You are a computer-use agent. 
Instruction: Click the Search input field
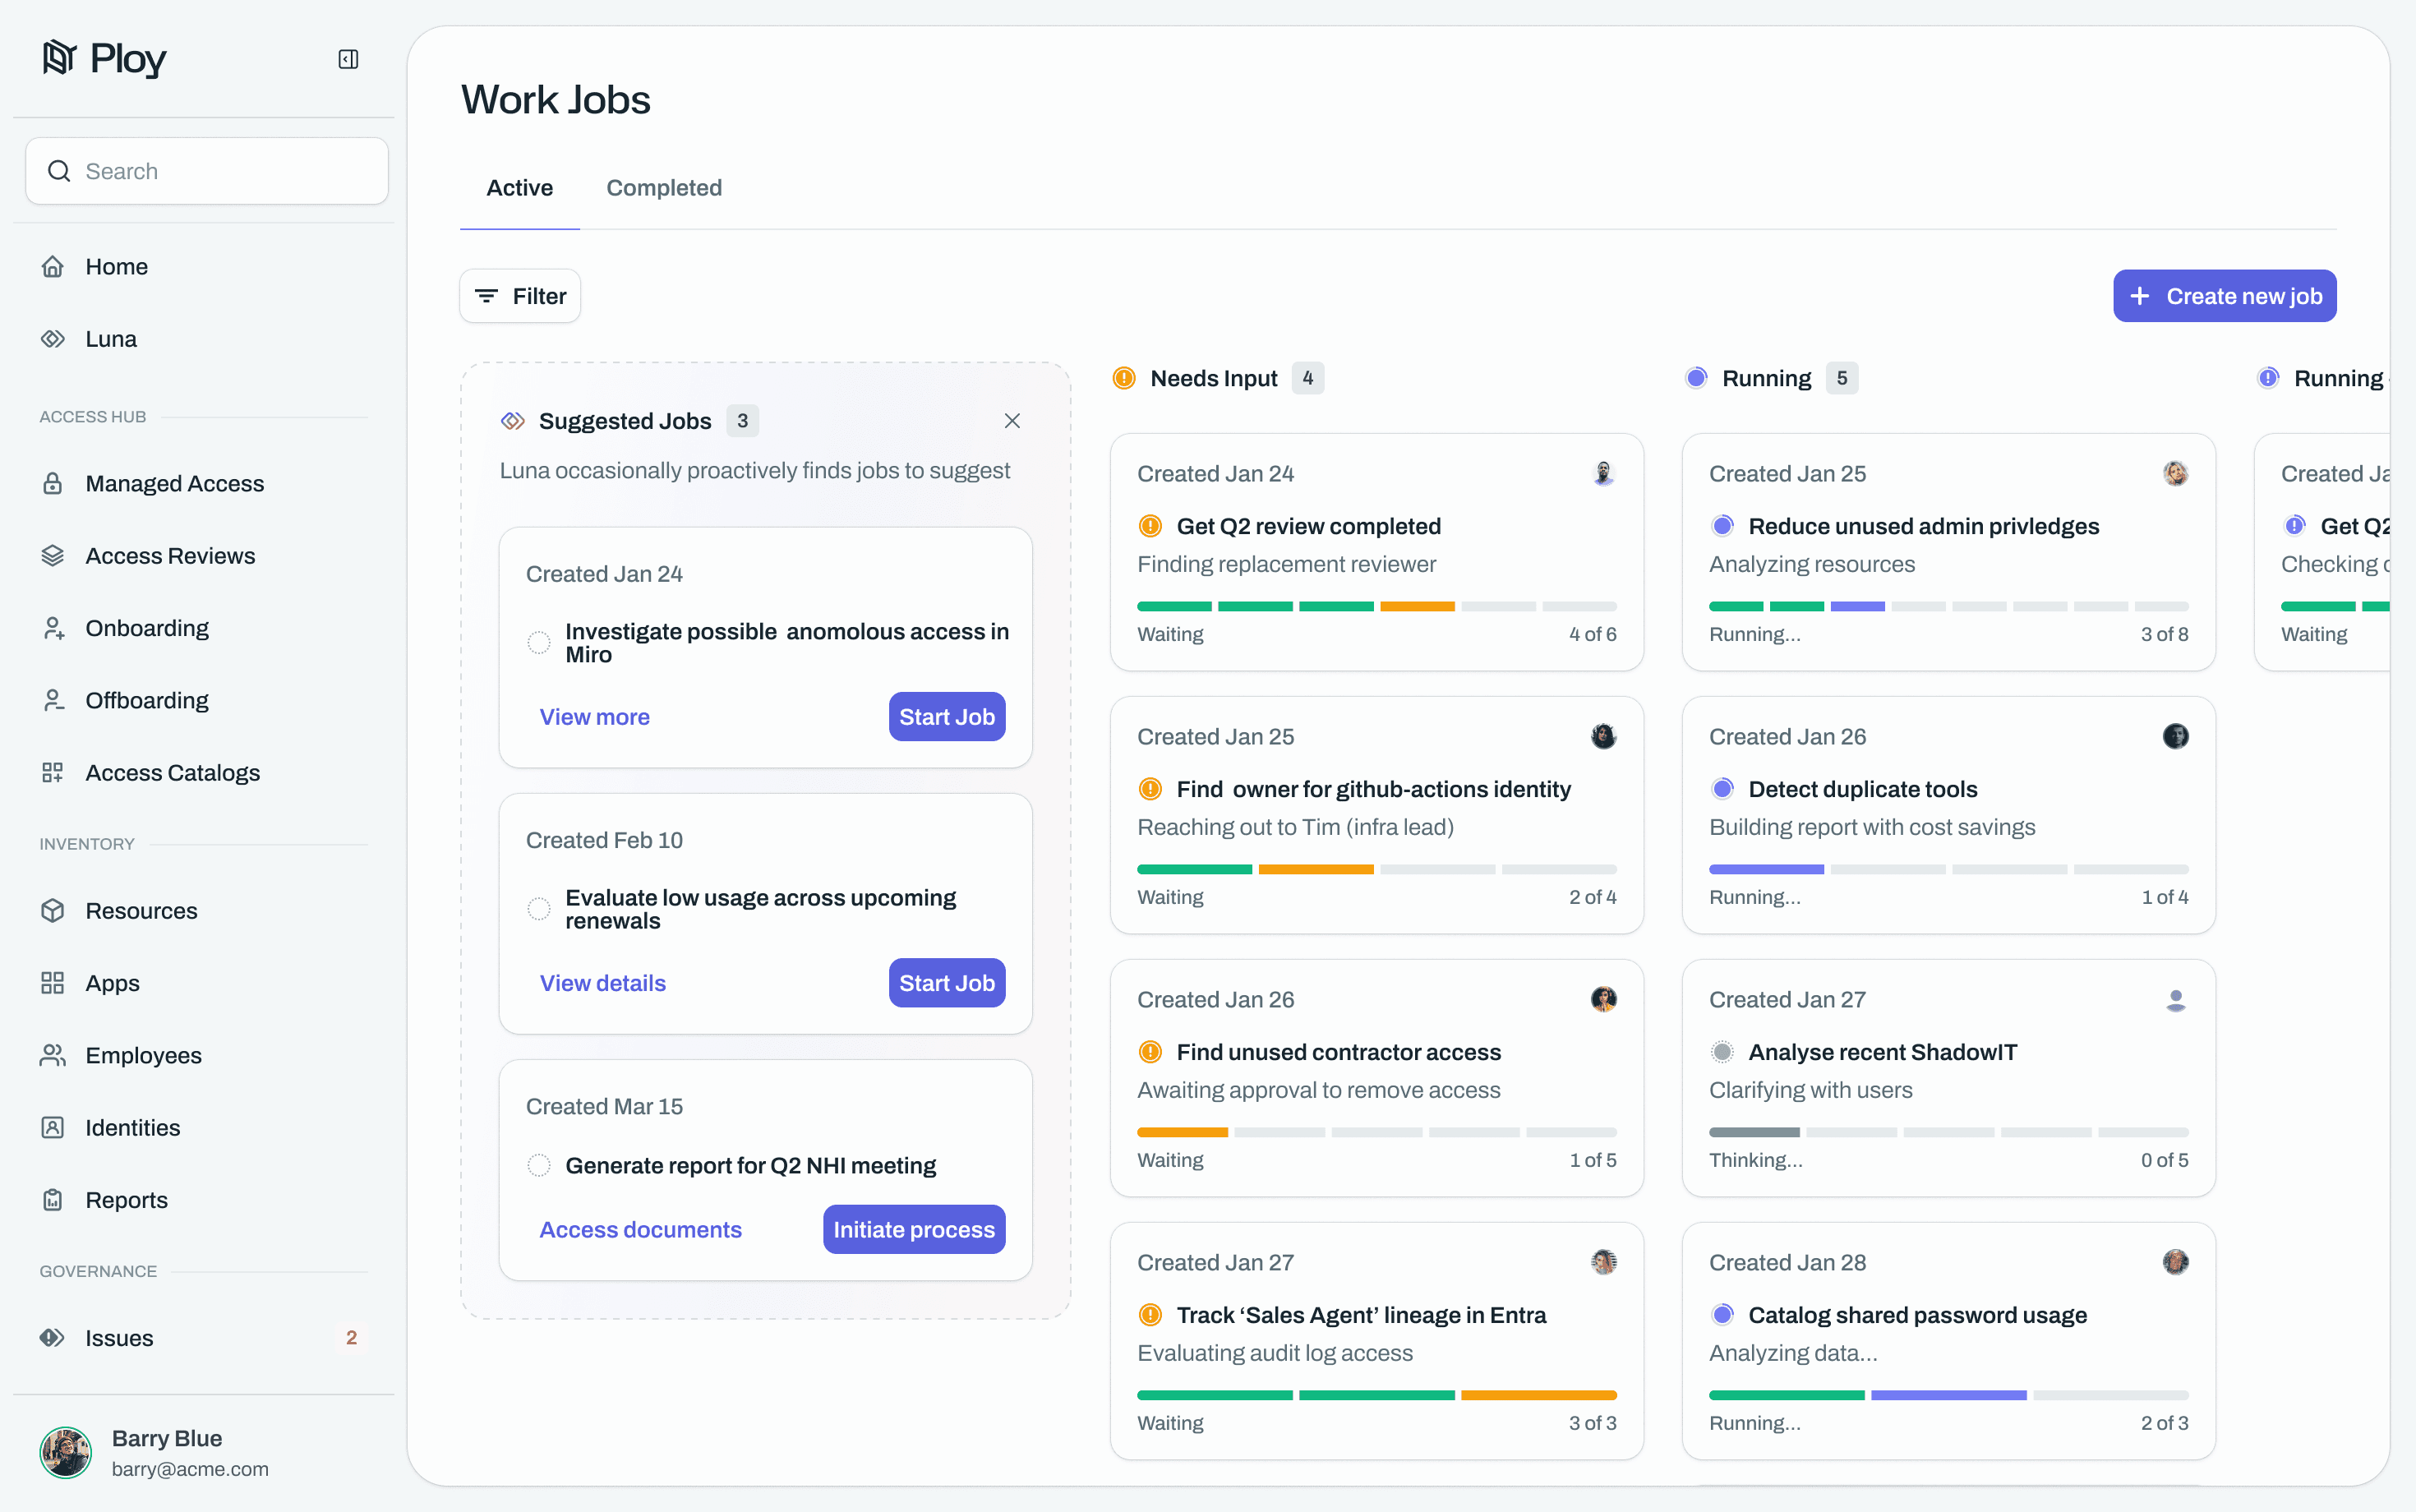[x=207, y=171]
